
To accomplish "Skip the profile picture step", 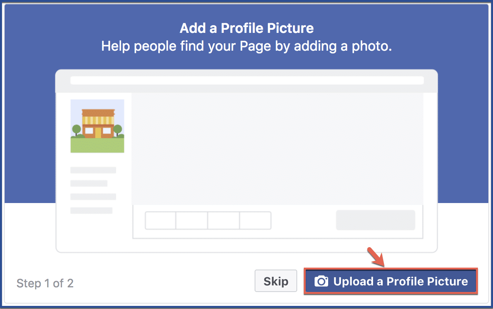I will tap(276, 281).
